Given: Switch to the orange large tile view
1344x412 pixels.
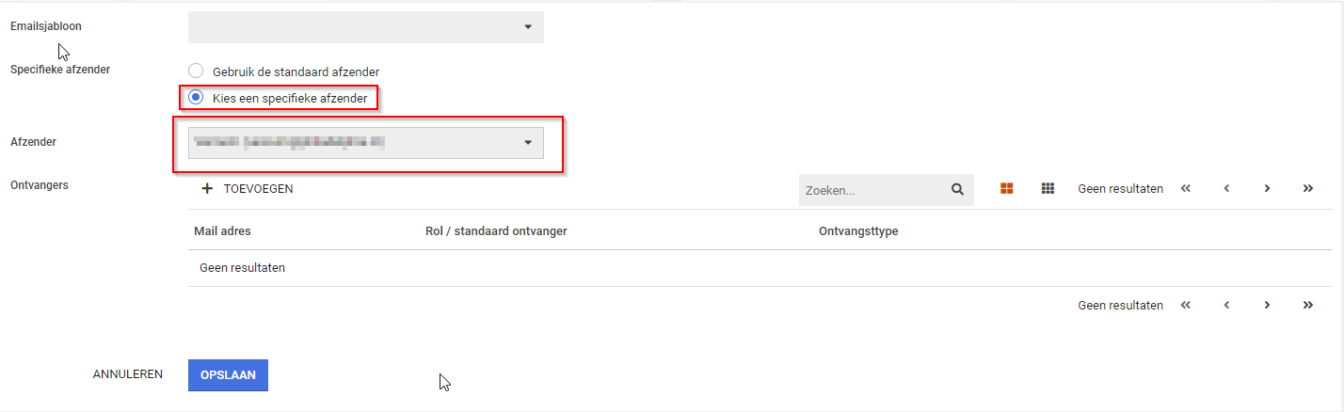Looking at the screenshot, I should [x=1006, y=189].
